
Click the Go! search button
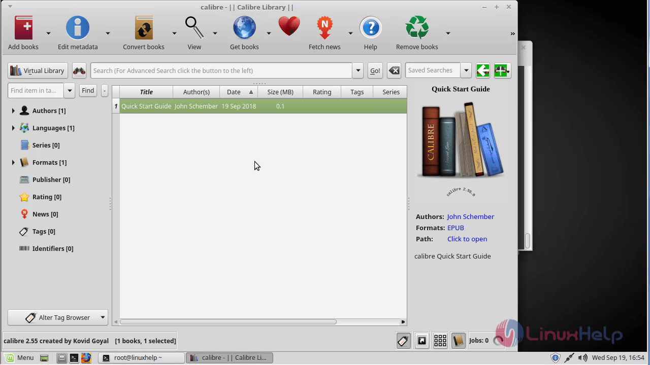click(x=375, y=70)
